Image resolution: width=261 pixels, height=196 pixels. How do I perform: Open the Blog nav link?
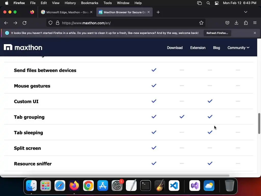click(216, 48)
